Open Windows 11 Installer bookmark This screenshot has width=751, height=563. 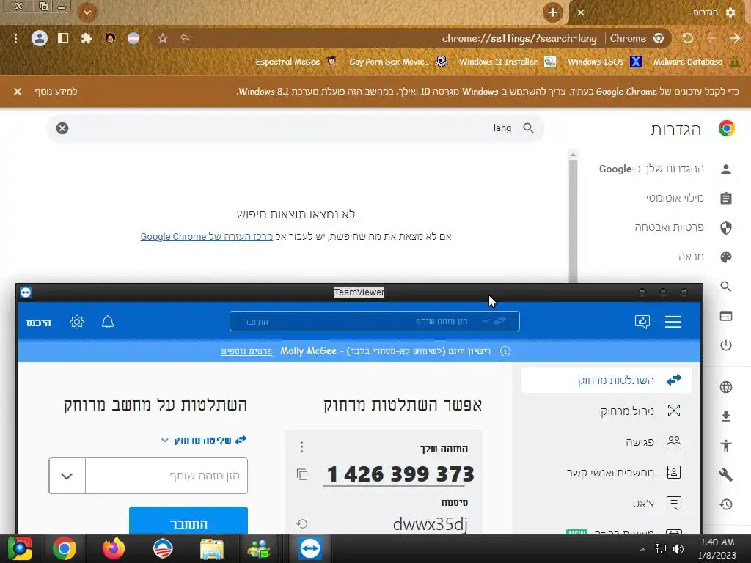508,62
